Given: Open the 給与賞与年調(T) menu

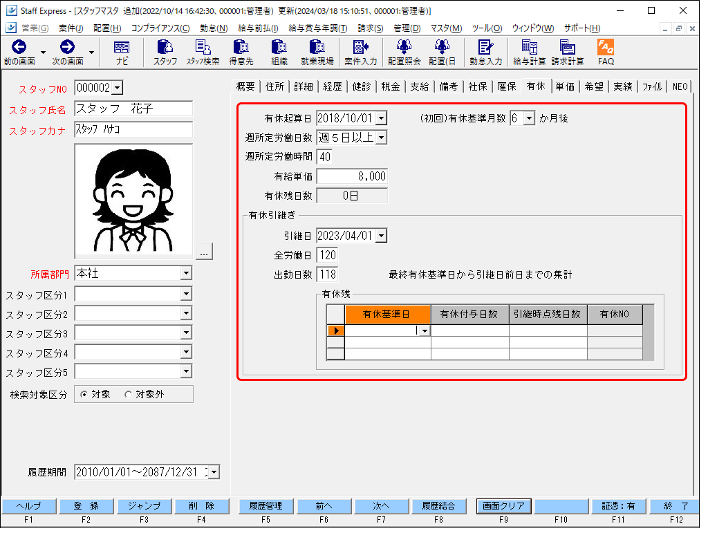Looking at the screenshot, I should pos(318,28).
